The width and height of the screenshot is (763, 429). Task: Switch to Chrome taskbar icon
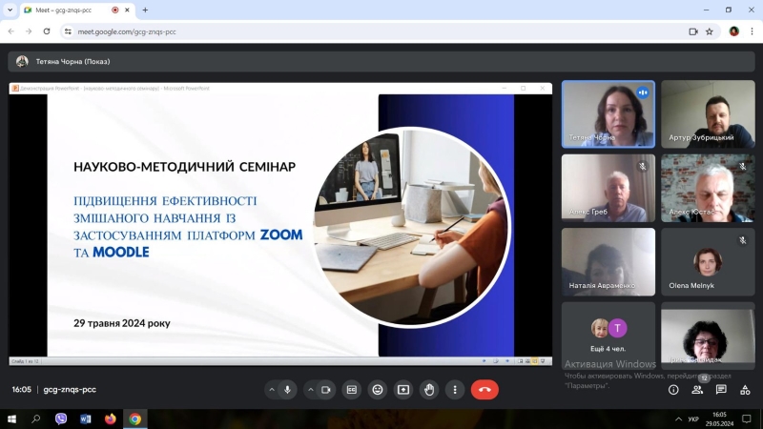[x=135, y=419]
